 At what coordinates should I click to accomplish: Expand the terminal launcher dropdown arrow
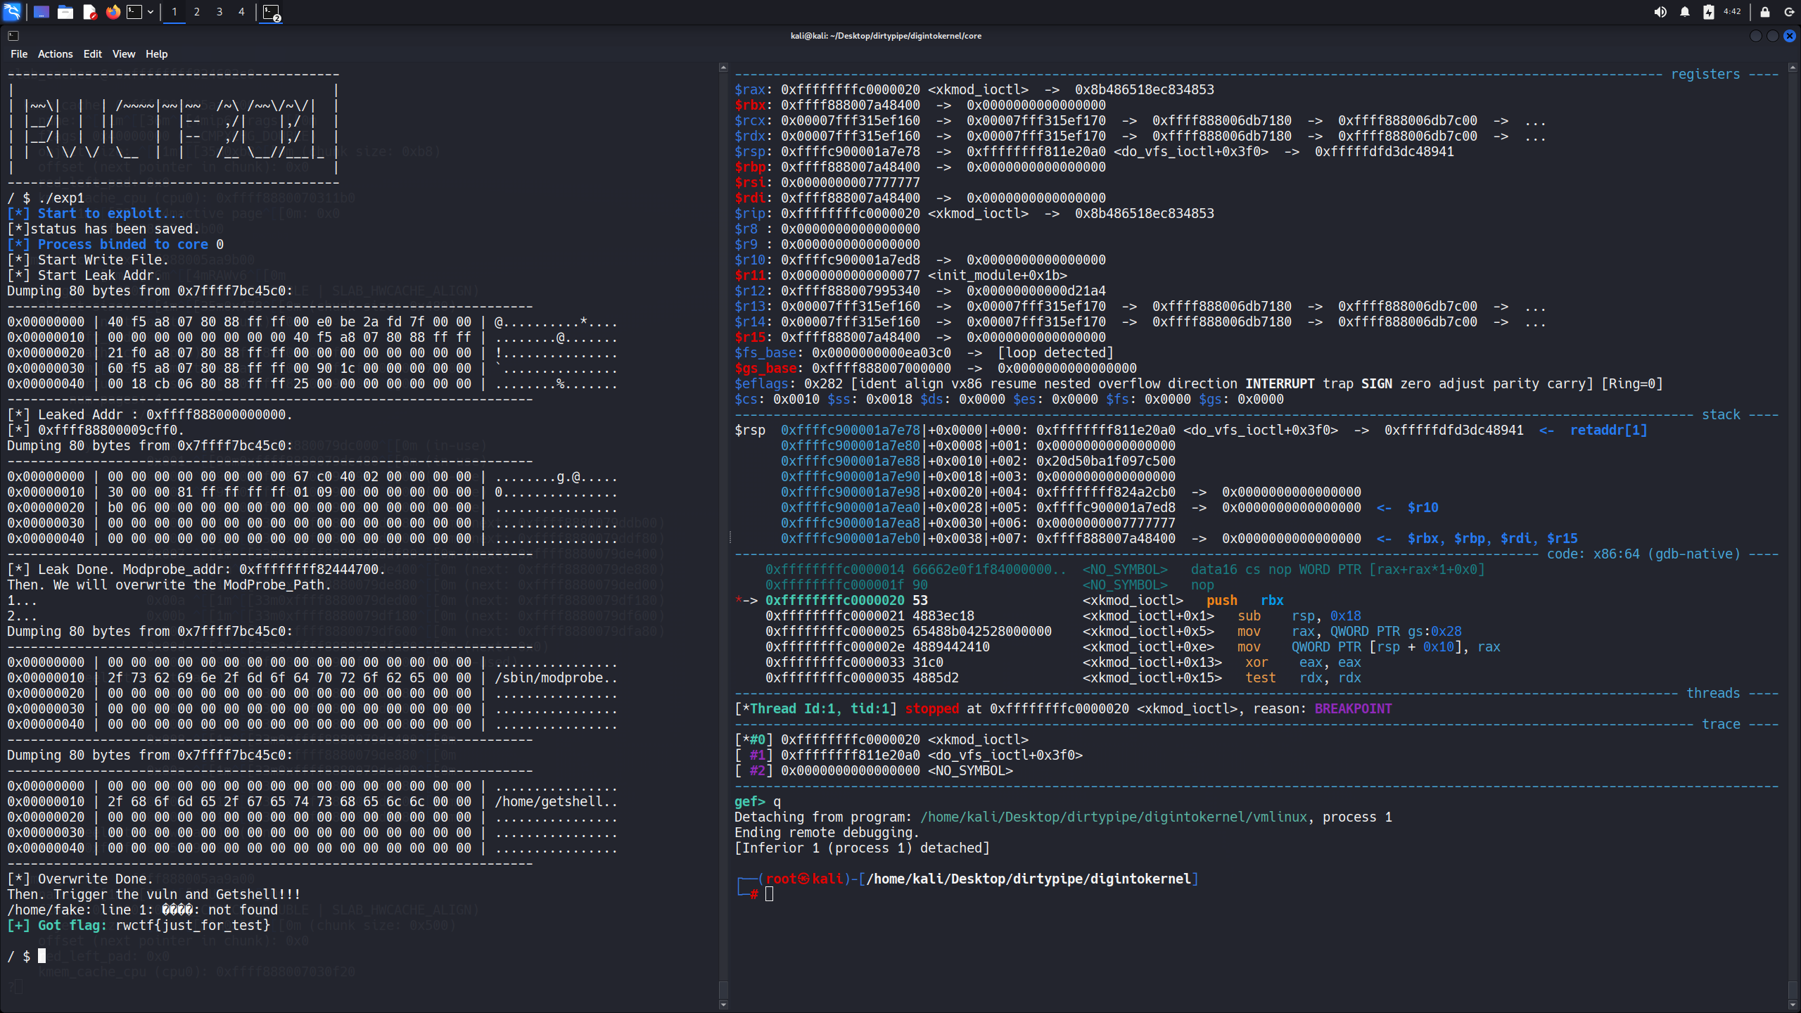[151, 12]
